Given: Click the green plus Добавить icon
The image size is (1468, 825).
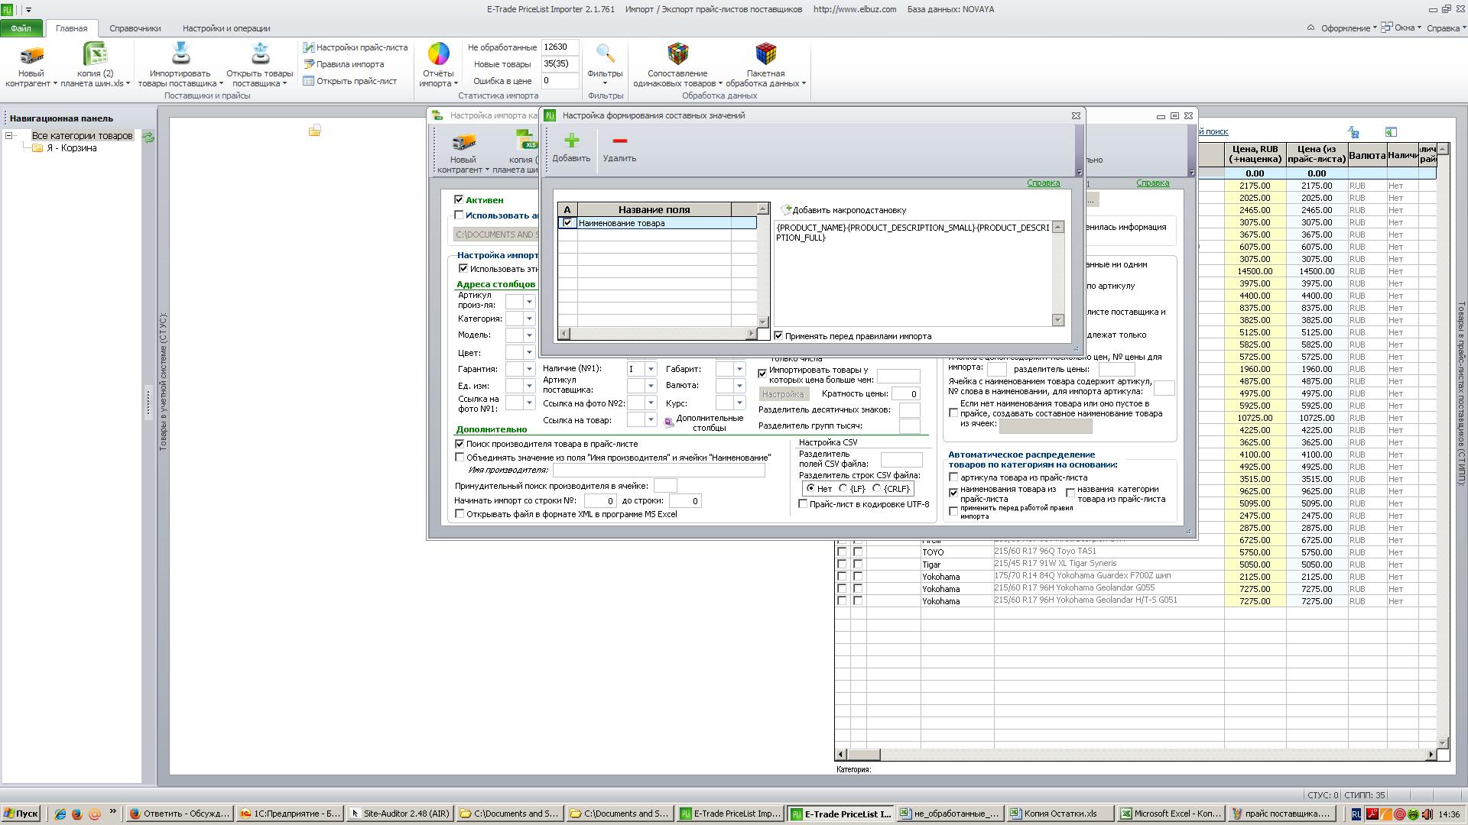Looking at the screenshot, I should tap(571, 141).
